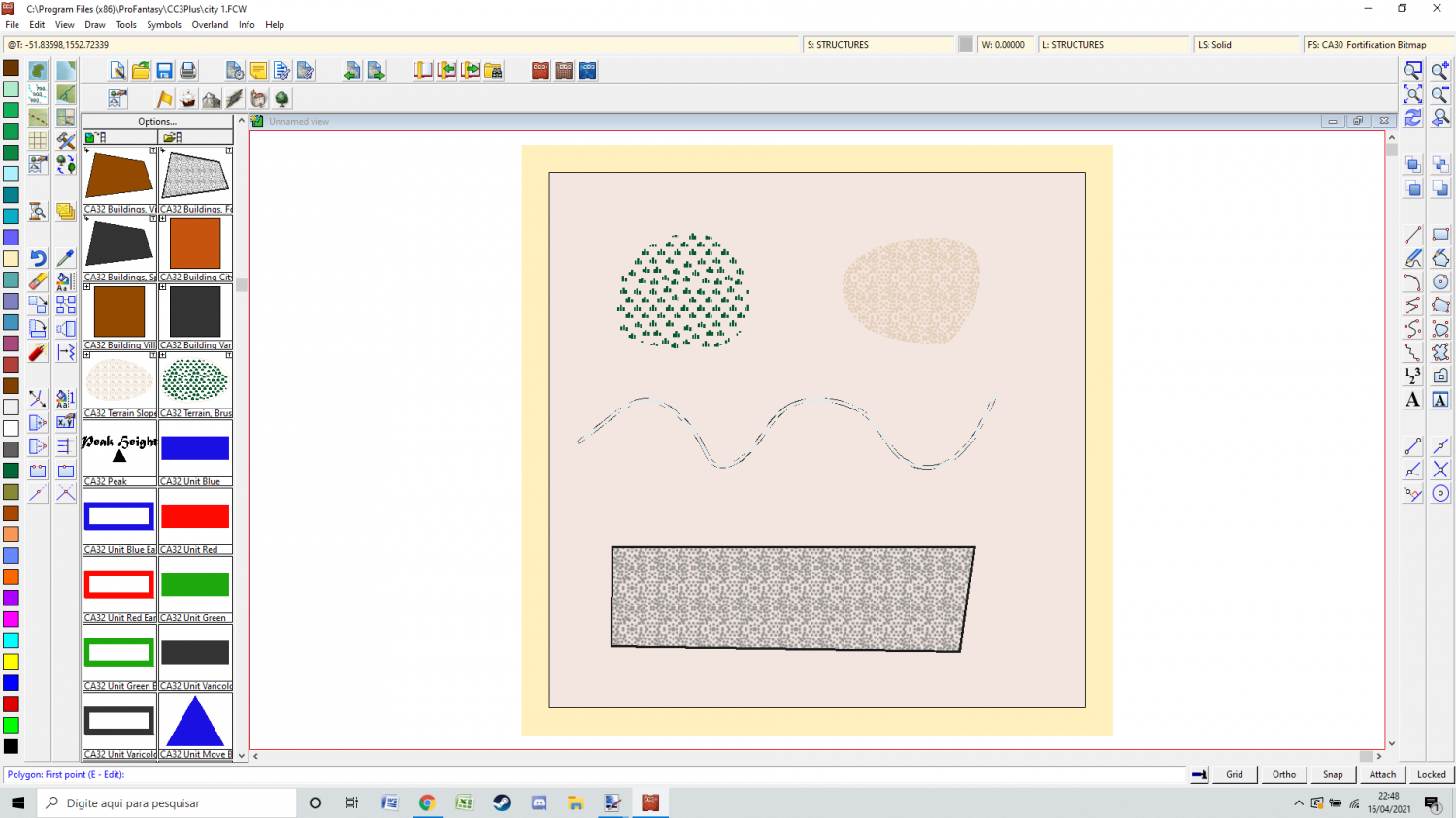Select the CA32 Unit Green symbol thumbnail

click(x=195, y=589)
